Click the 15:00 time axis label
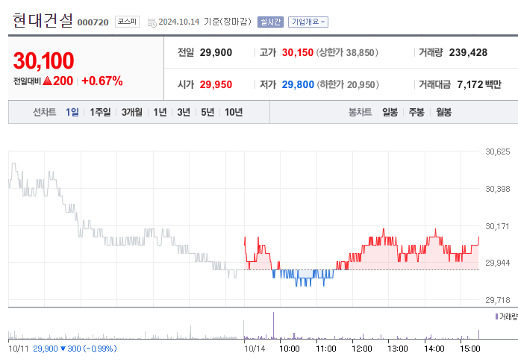Image resolution: width=518 pixels, height=362 pixels. (470, 349)
